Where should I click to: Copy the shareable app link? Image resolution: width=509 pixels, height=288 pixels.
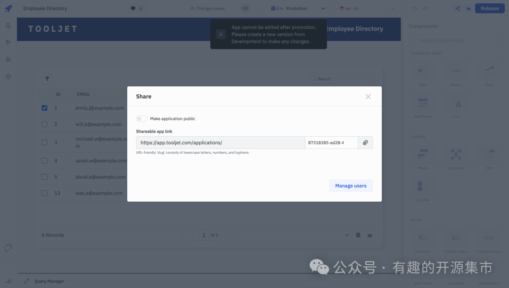point(365,142)
